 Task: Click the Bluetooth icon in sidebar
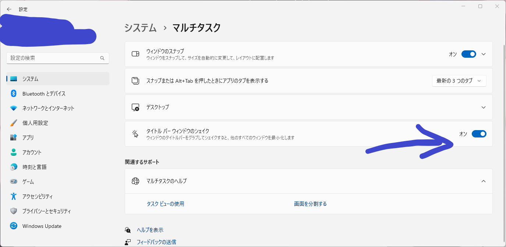tap(14, 93)
